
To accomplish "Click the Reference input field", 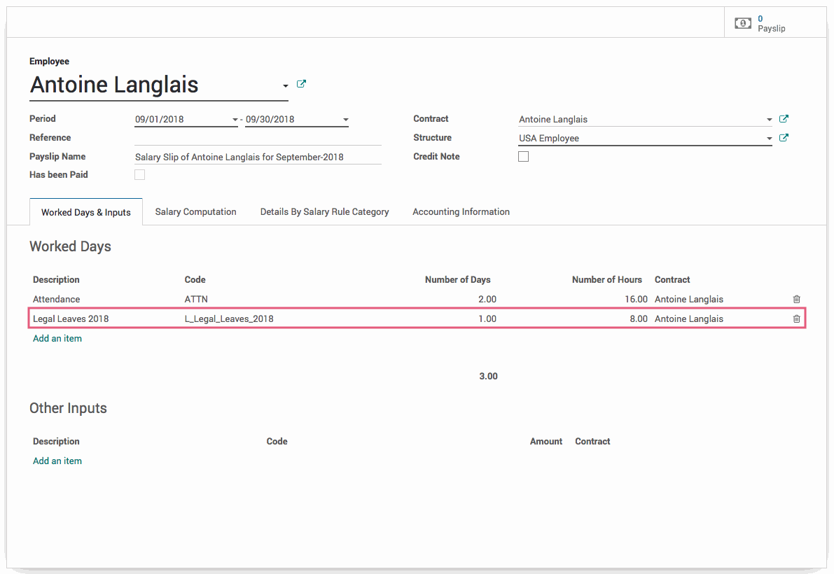I will point(258,138).
